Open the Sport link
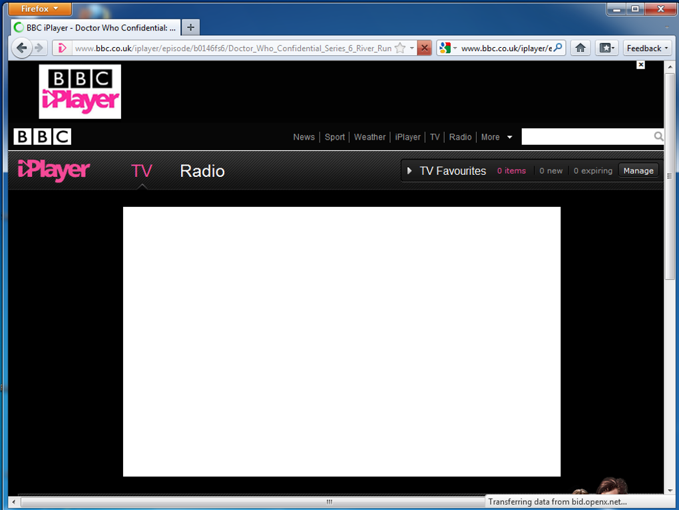The width and height of the screenshot is (679, 510). (x=335, y=137)
